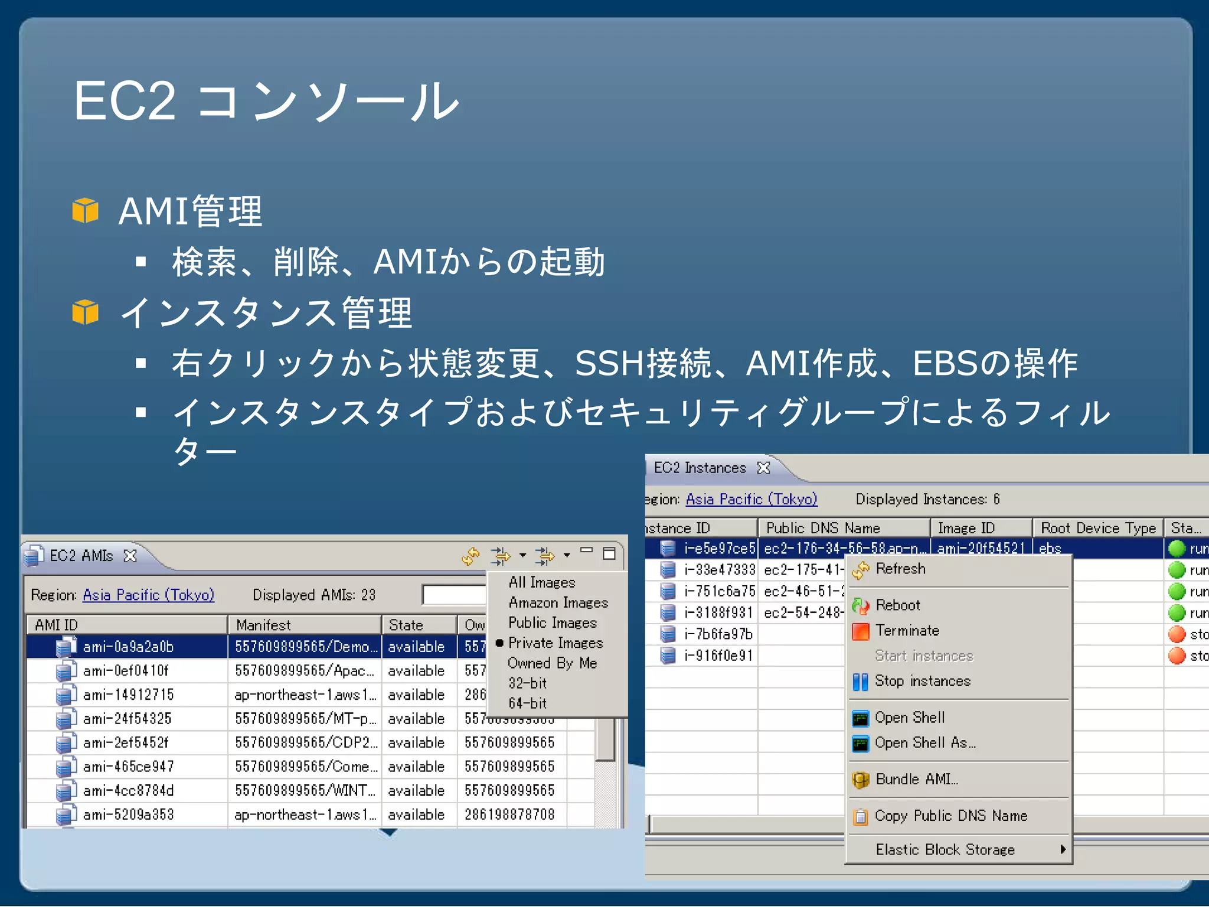Image resolution: width=1209 pixels, height=907 pixels.
Task: Click AMI icon for ami-24f54325 row
Action: [x=66, y=719]
